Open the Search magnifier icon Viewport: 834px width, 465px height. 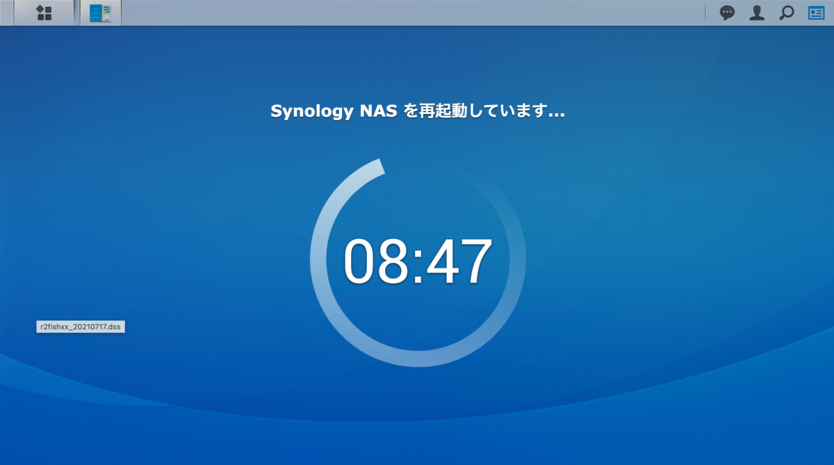[786, 13]
